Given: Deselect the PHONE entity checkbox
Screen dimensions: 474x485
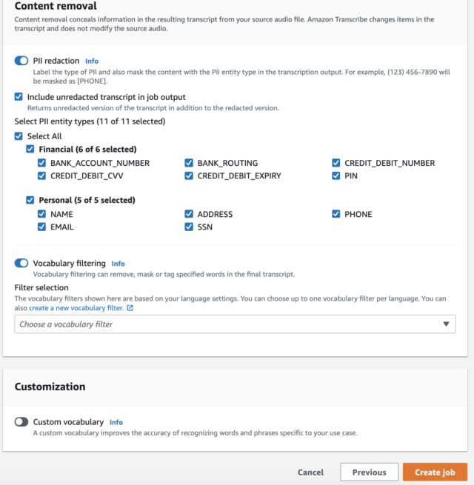Looking at the screenshot, I should pos(336,214).
